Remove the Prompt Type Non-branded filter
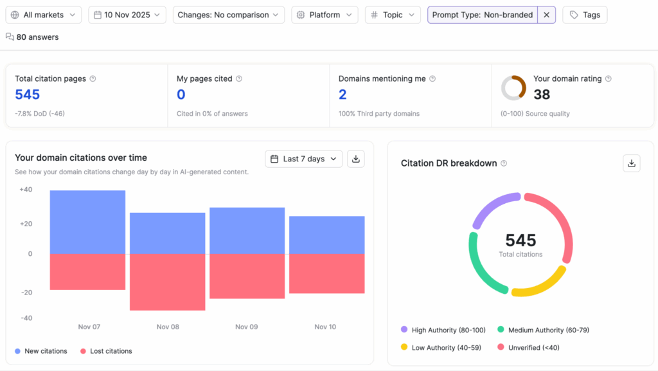658x371 pixels. [x=546, y=15]
